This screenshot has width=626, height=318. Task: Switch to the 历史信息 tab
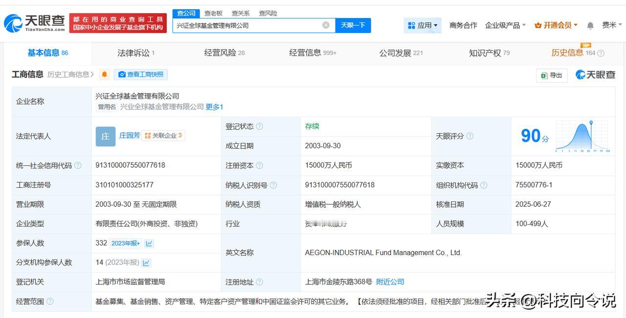pos(573,53)
